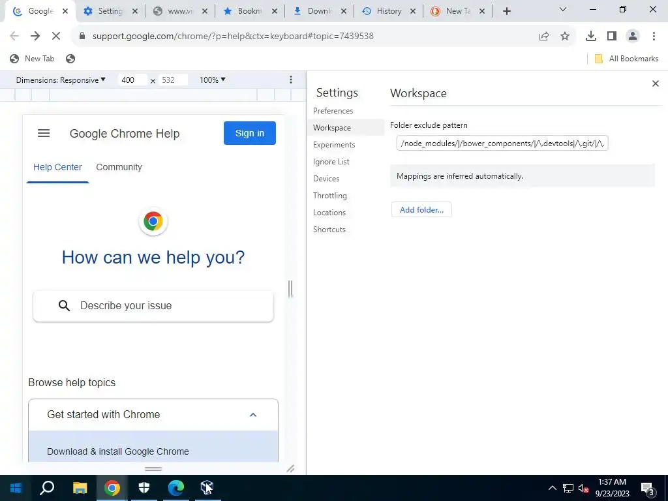Click the Add folder... button
This screenshot has width=668, height=501.
pyautogui.click(x=421, y=210)
